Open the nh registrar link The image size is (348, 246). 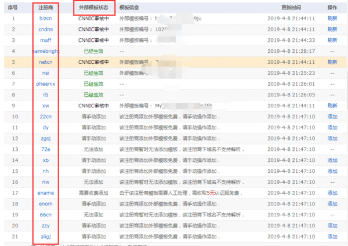(x=45, y=171)
